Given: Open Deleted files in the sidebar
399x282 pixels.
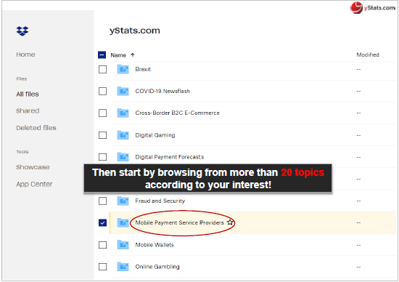Looking at the screenshot, I should coord(36,128).
